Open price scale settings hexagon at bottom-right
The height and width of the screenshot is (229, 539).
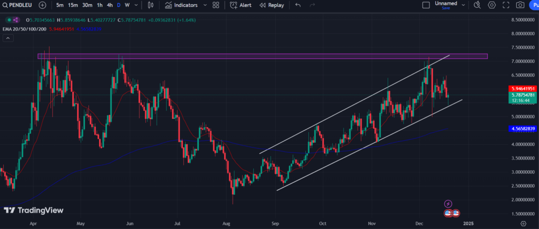click(x=524, y=224)
